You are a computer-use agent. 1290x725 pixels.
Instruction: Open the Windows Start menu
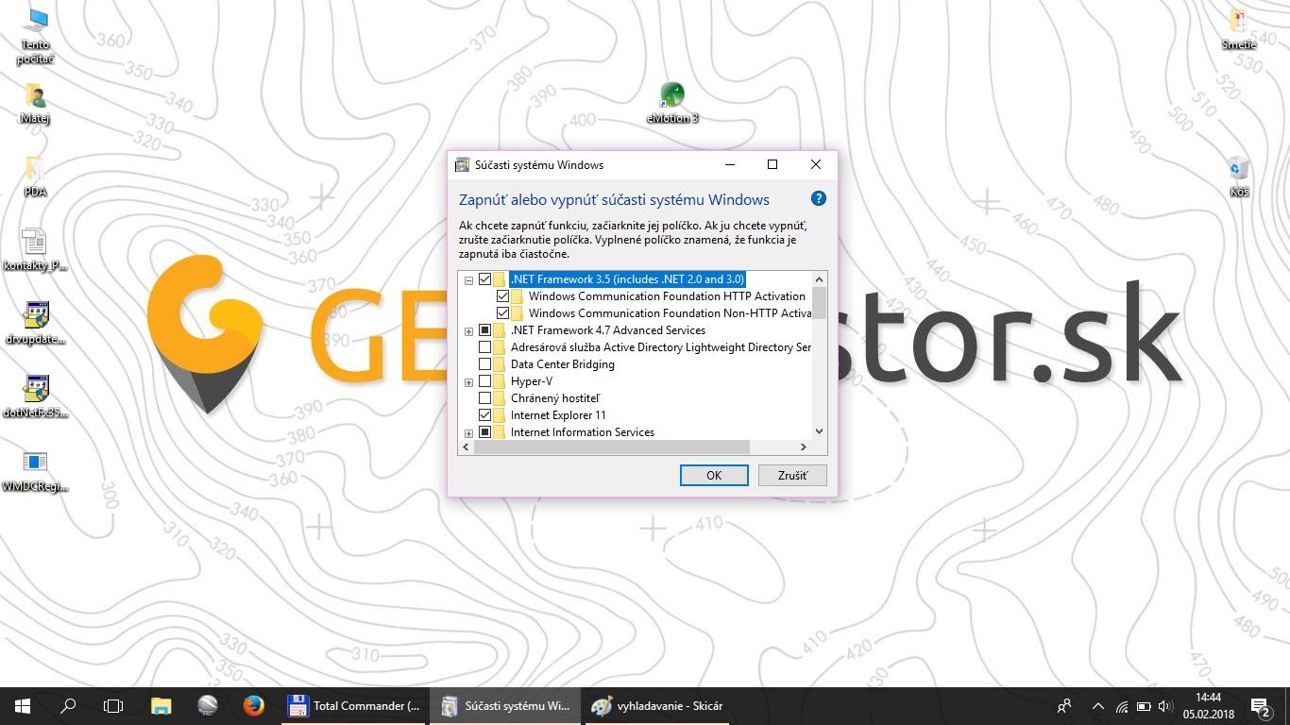tap(23, 705)
